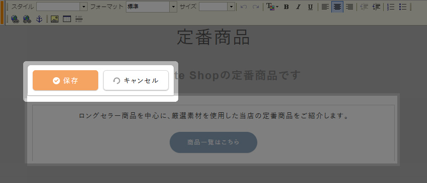Click the 商品一覧はこちら button

pos(213,142)
